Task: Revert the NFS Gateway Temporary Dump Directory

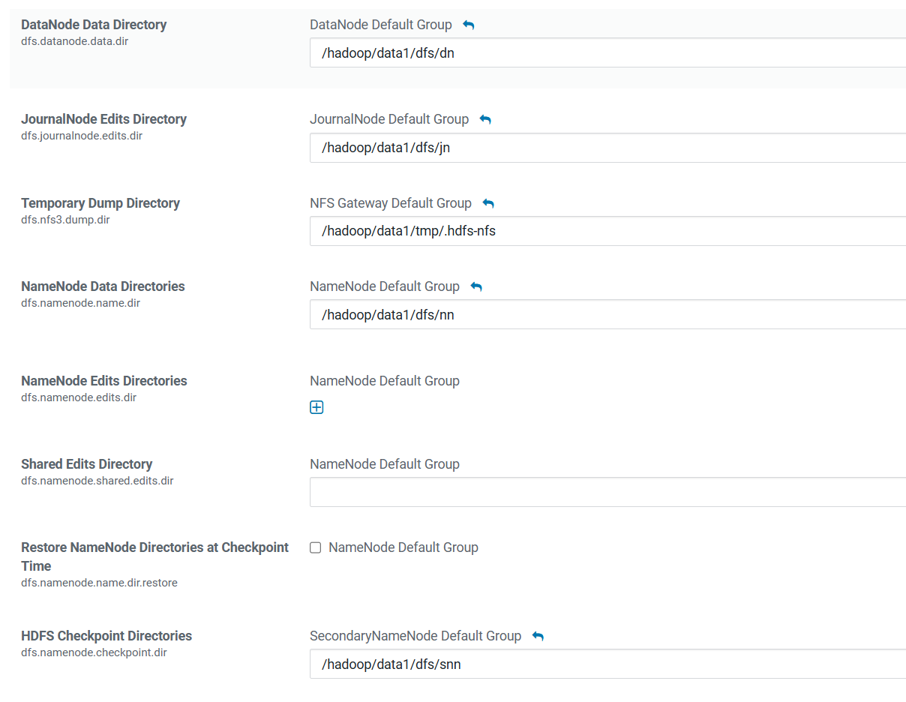Action: coord(488,204)
